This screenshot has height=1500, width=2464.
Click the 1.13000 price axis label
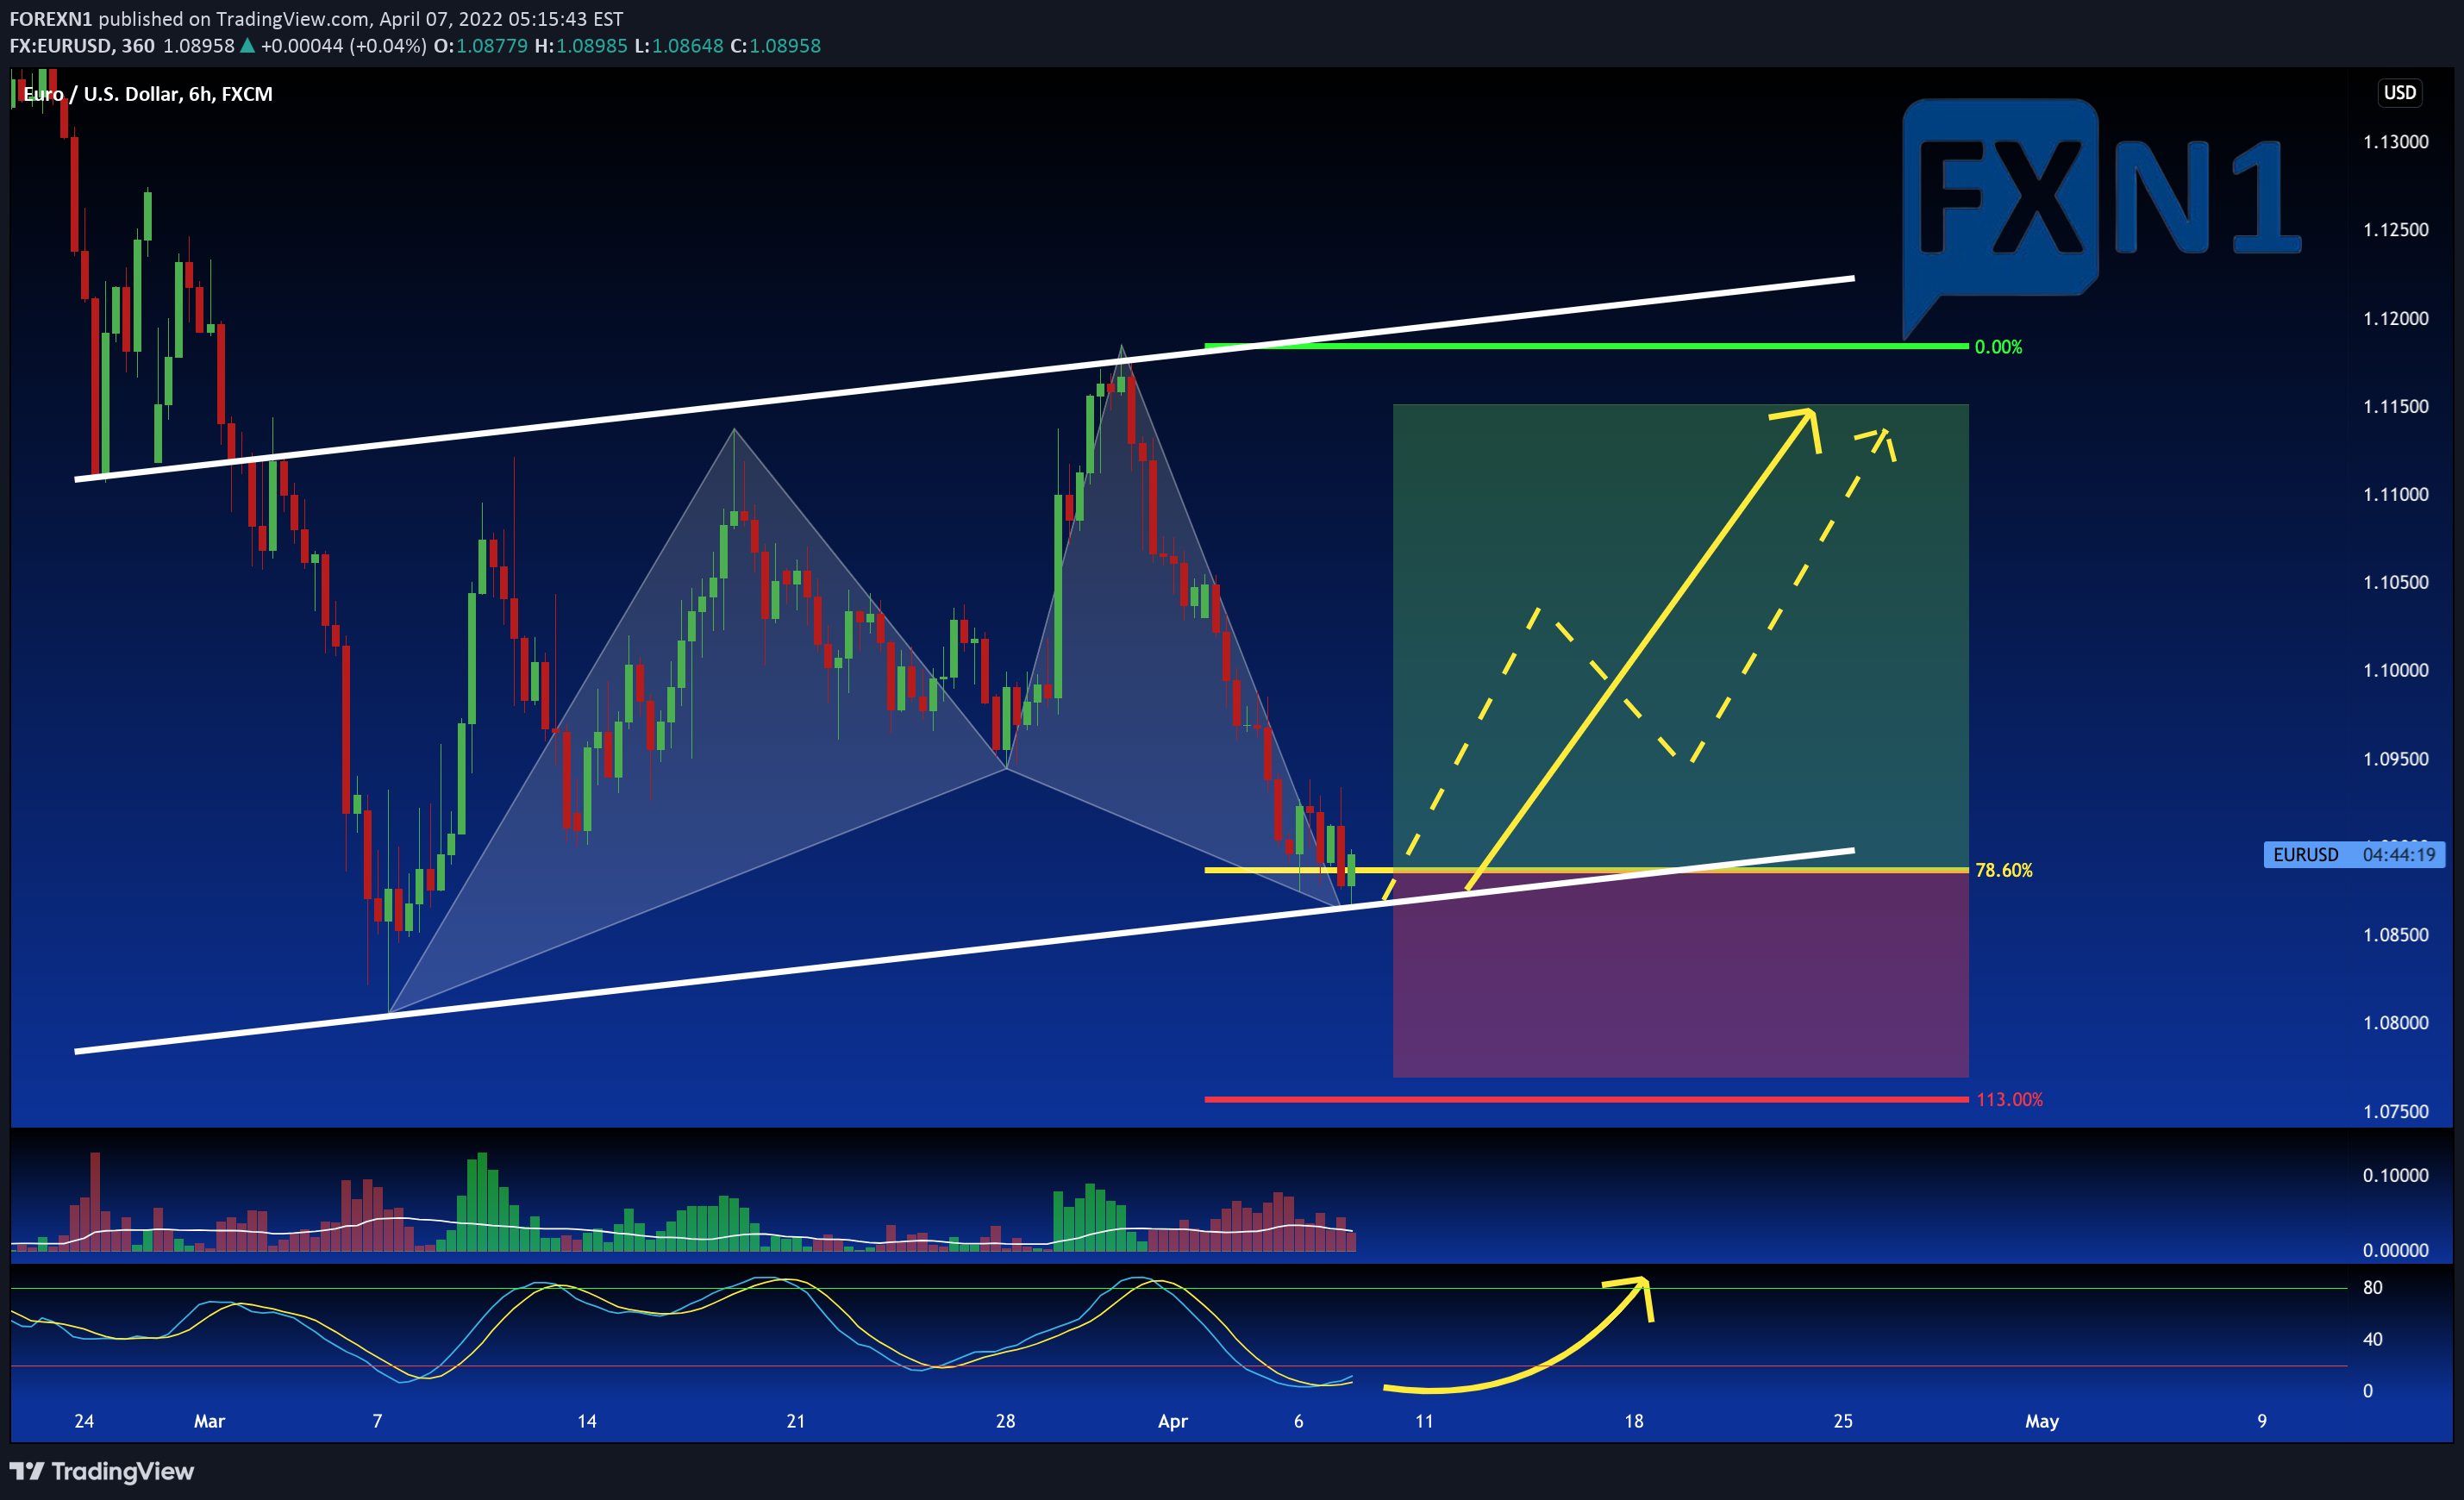tap(2395, 142)
